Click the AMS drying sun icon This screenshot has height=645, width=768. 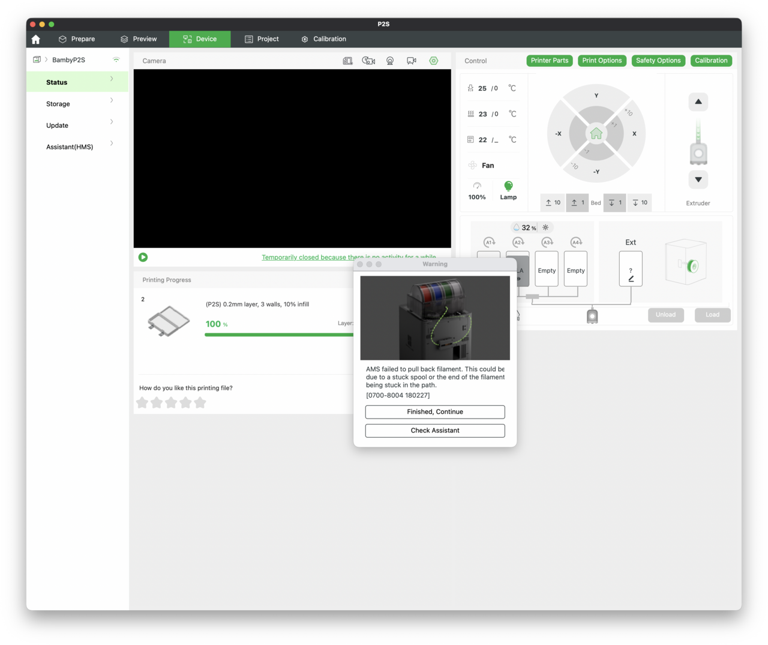coord(545,228)
